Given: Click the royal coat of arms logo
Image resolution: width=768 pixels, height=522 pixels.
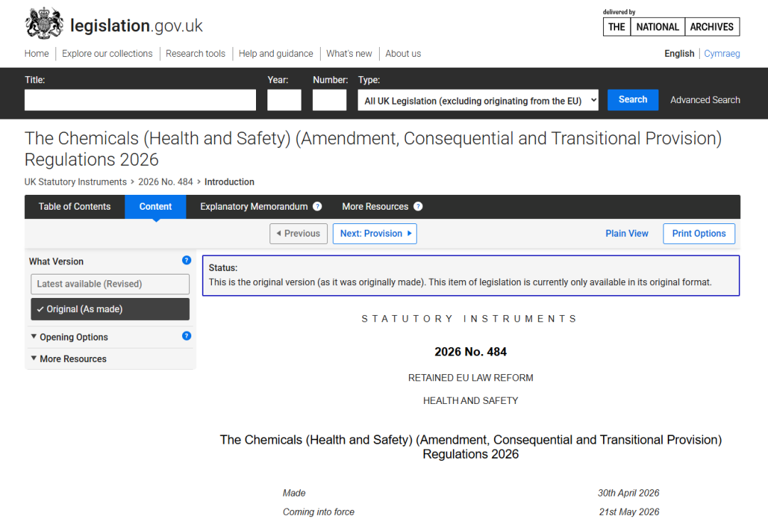Looking at the screenshot, I should point(45,23).
